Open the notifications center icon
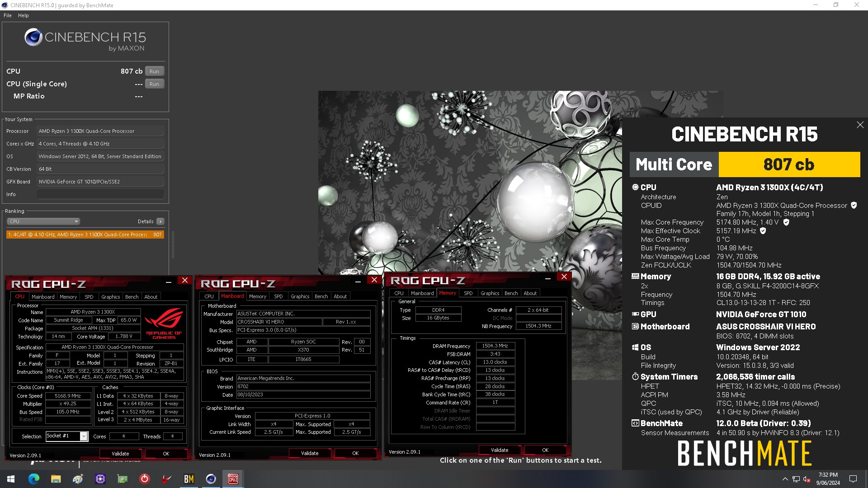Image resolution: width=868 pixels, height=488 pixels. (853, 479)
